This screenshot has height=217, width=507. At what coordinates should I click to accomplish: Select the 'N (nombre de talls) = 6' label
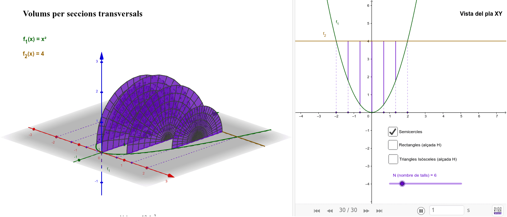(415, 175)
